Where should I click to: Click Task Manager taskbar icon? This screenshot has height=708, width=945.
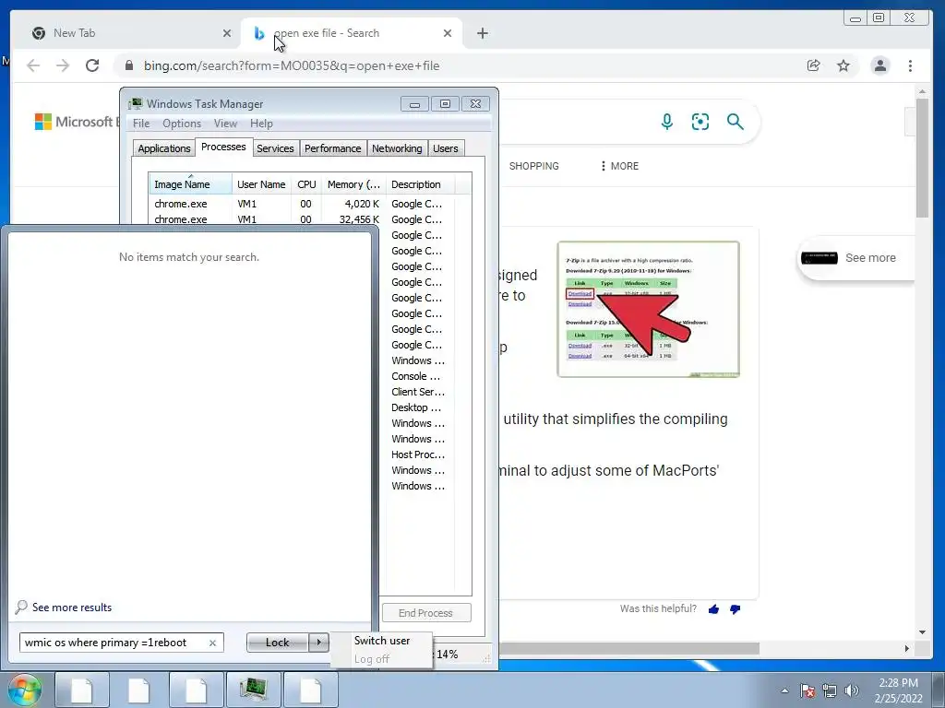(x=253, y=690)
